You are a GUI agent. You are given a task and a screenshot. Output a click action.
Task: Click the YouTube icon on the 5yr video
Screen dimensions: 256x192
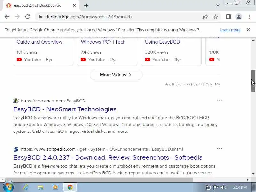19,60
